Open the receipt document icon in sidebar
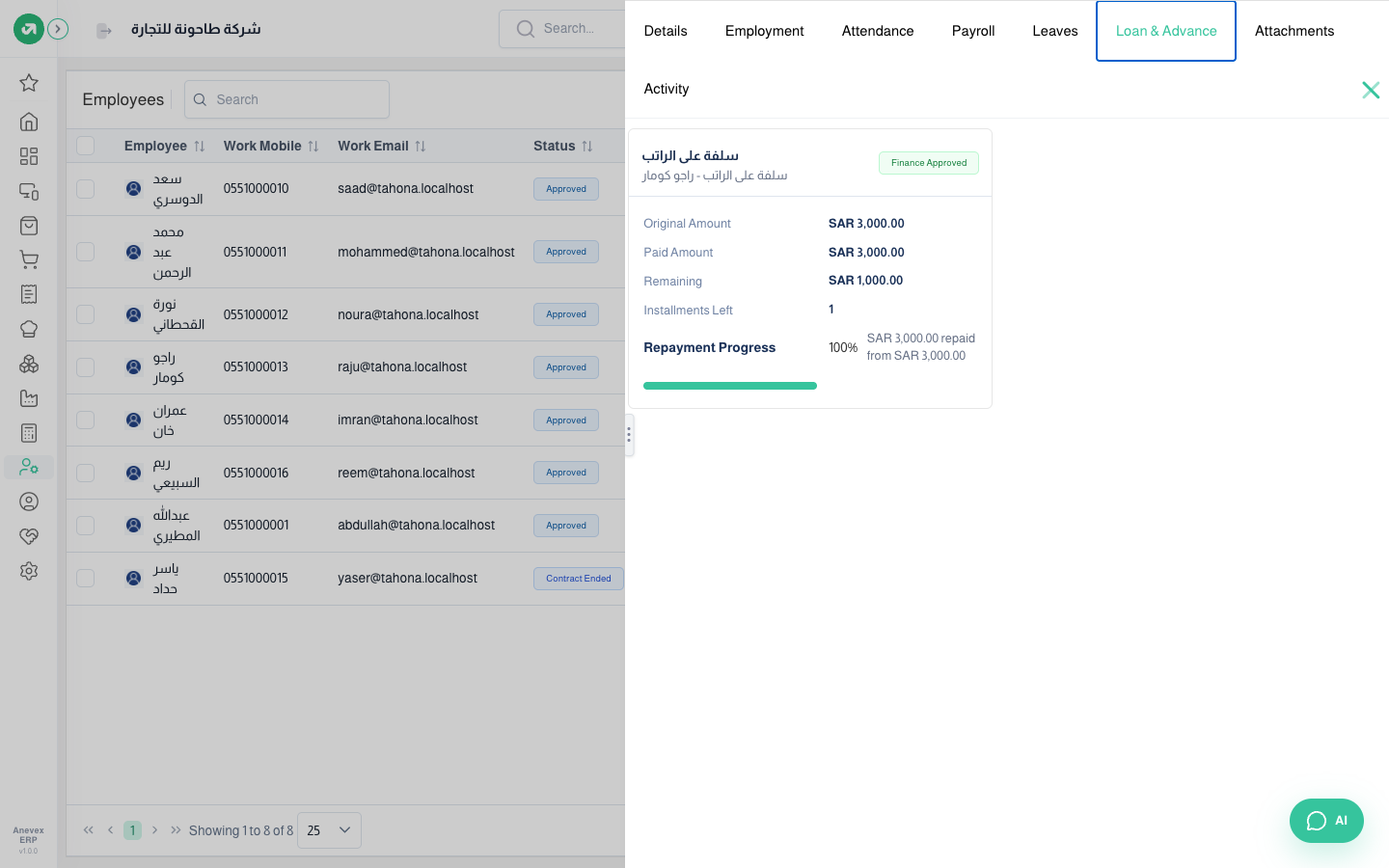The width and height of the screenshot is (1389, 868). click(29, 294)
